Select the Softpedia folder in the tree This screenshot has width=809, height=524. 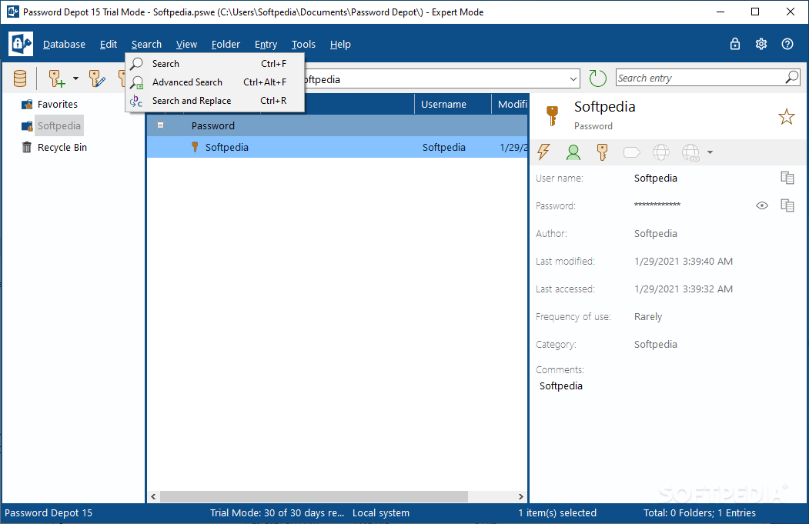coord(59,126)
